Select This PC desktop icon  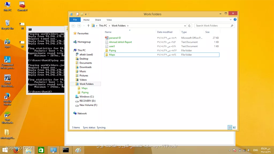click(7, 6)
